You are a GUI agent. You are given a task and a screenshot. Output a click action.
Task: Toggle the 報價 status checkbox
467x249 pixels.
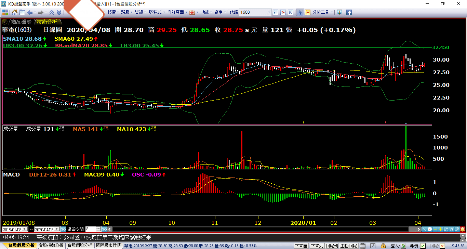pos(423,246)
